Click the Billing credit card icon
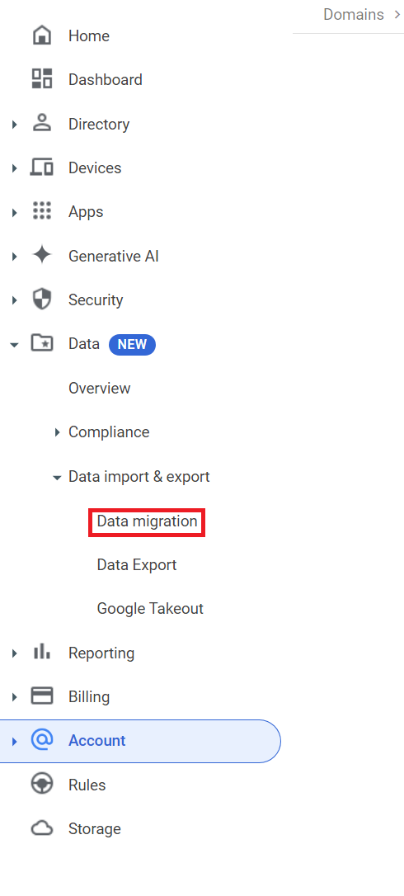The width and height of the screenshot is (404, 896). [x=42, y=696]
